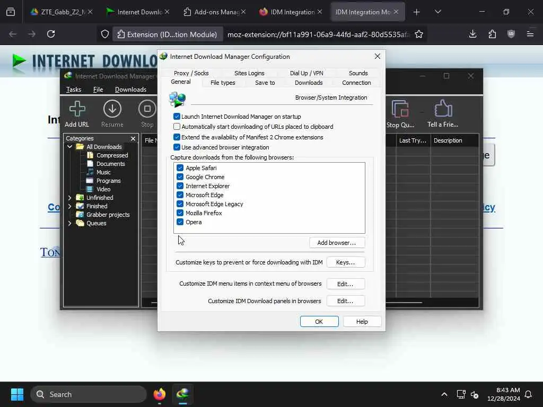Click the Add browser... button
The image size is (543, 407).
(x=337, y=243)
